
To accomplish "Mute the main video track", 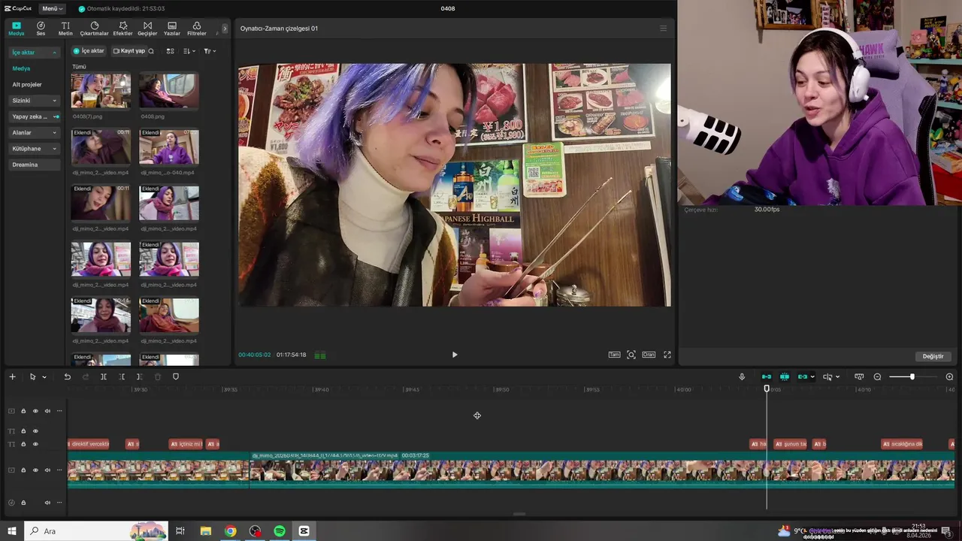I will pos(47,470).
